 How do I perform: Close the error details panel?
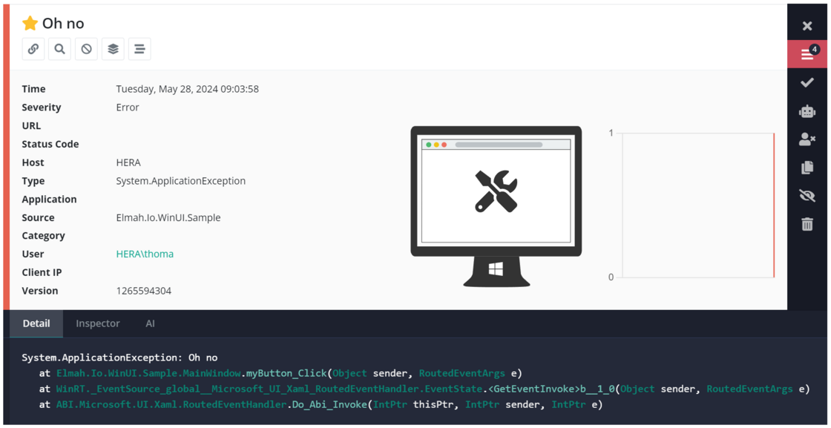pos(807,26)
